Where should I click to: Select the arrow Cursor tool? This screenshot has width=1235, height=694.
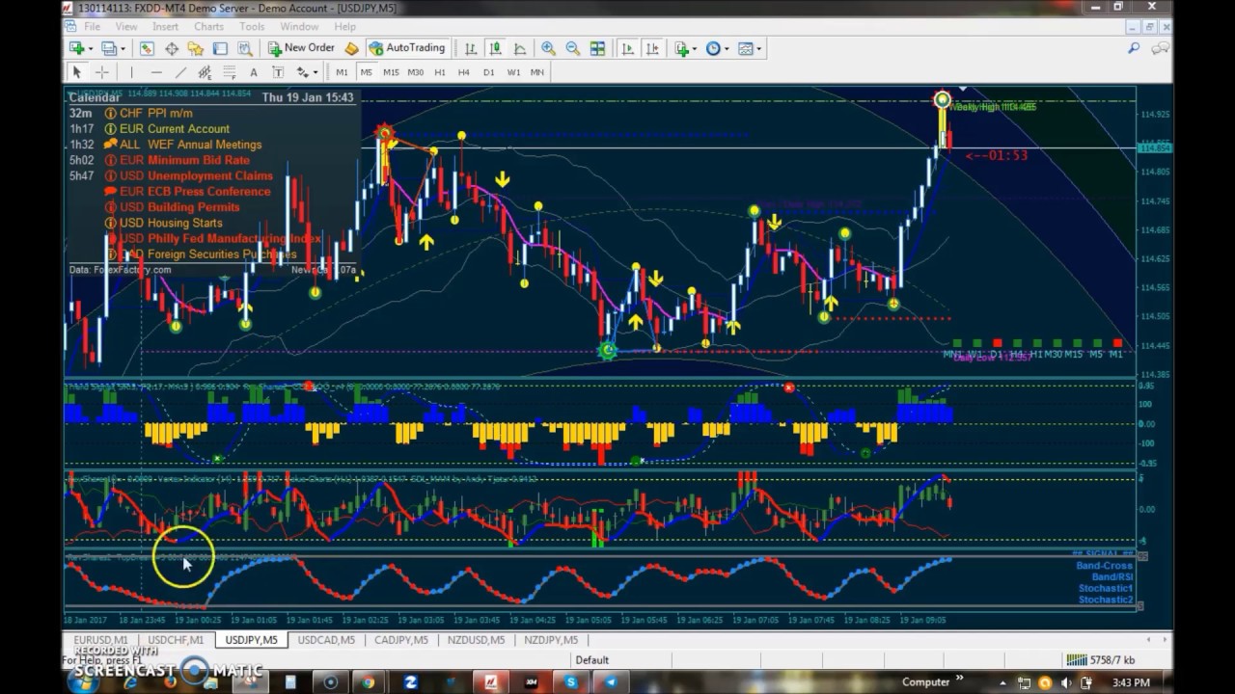[x=76, y=72]
